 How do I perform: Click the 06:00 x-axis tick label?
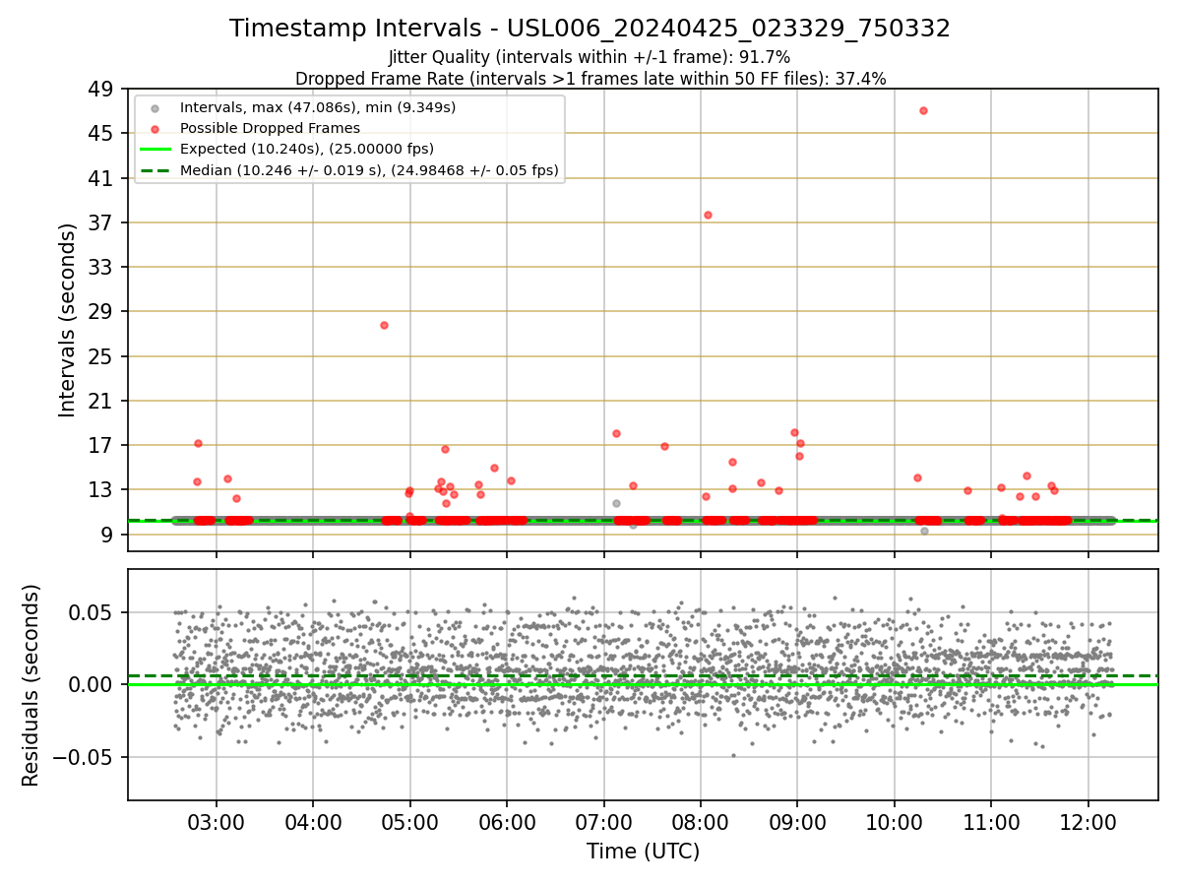pos(507,824)
